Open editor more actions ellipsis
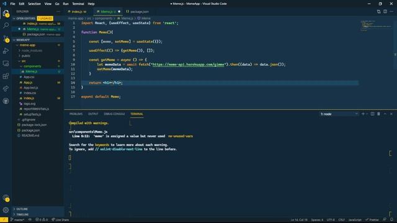This screenshot has width=397, height=223. point(391,12)
